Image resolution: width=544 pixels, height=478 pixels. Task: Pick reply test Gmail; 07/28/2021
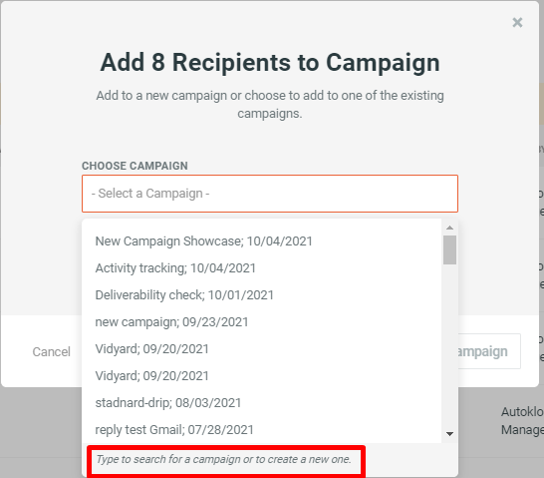click(262, 430)
